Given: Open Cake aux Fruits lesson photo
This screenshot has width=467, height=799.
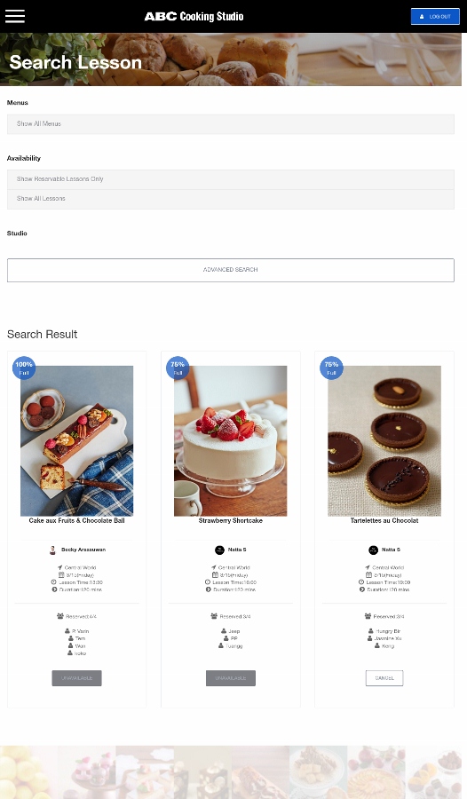Looking at the screenshot, I should (77, 440).
